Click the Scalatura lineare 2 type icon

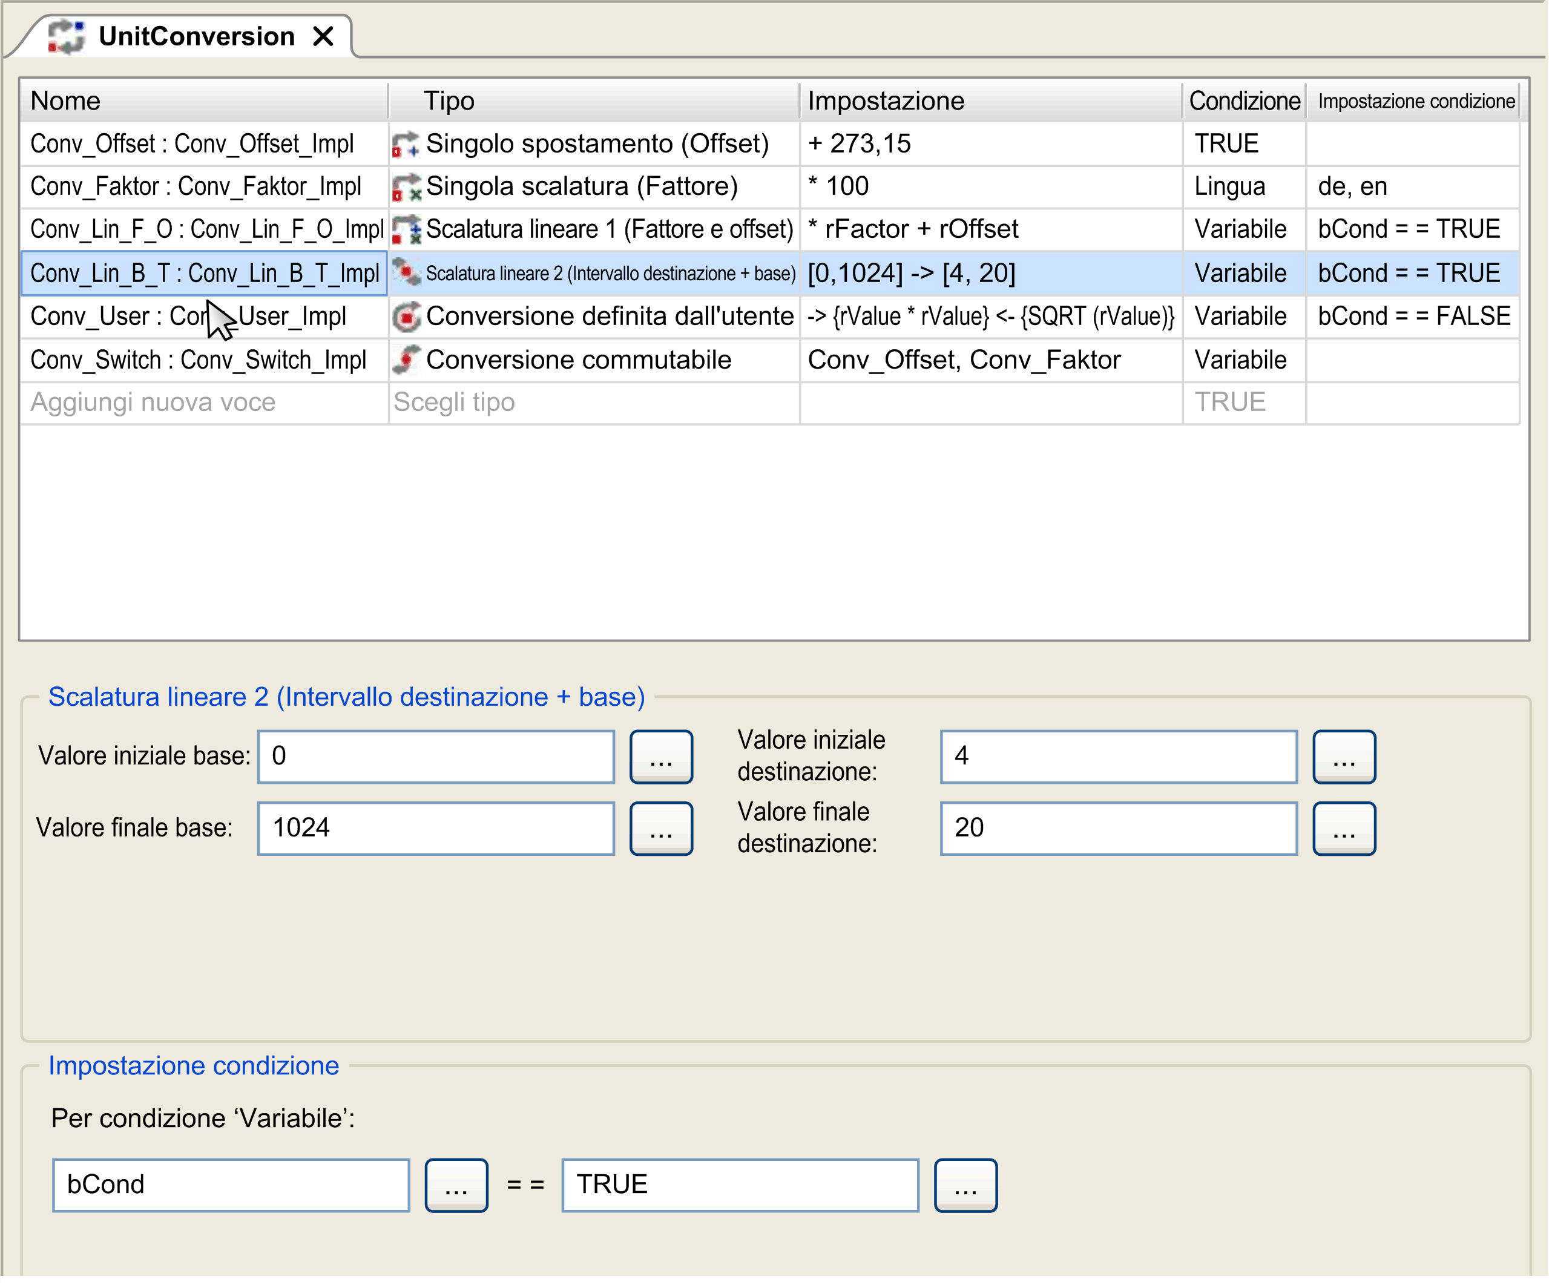tap(406, 273)
